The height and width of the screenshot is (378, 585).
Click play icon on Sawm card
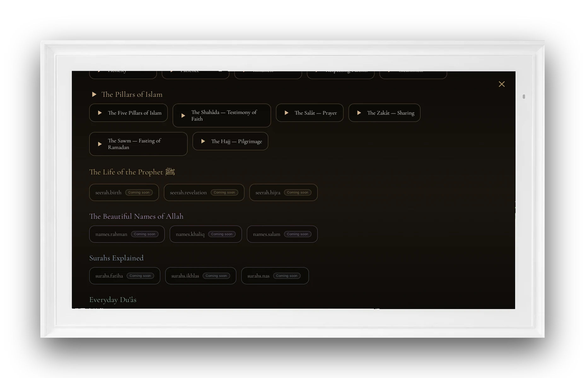pyautogui.click(x=100, y=144)
